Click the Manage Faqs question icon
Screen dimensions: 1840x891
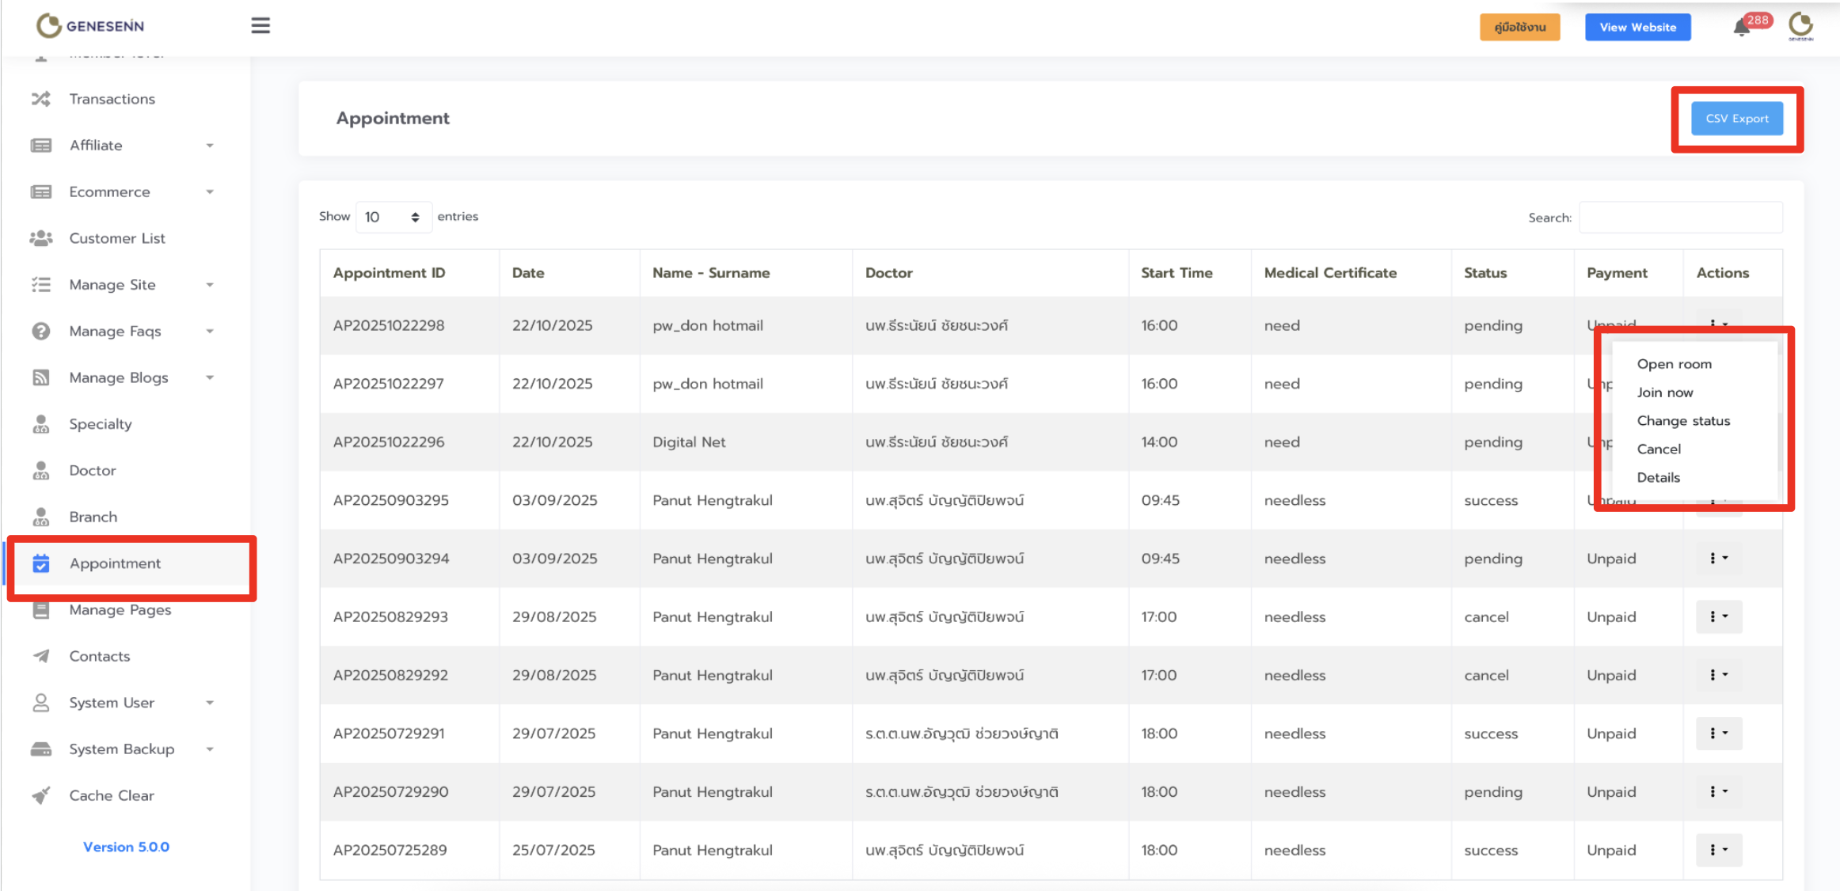point(41,331)
